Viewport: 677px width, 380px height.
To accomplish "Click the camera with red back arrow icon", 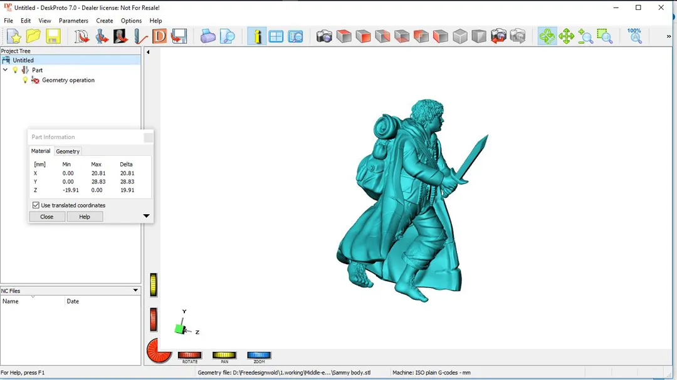I will [x=498, y=36].
